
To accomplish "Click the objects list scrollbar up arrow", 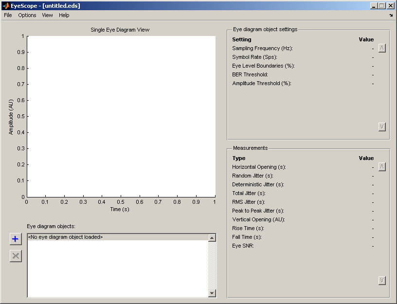I will (212, 238).
